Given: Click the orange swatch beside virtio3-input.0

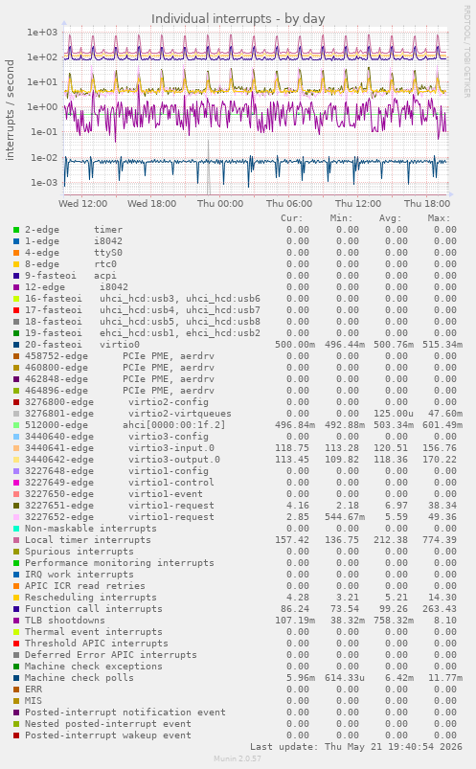Looking at the screenshot, I should [x=16, y=448].
